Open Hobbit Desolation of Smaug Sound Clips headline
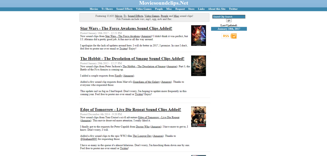This screenshot has width=327, height=156. (132, 58)
